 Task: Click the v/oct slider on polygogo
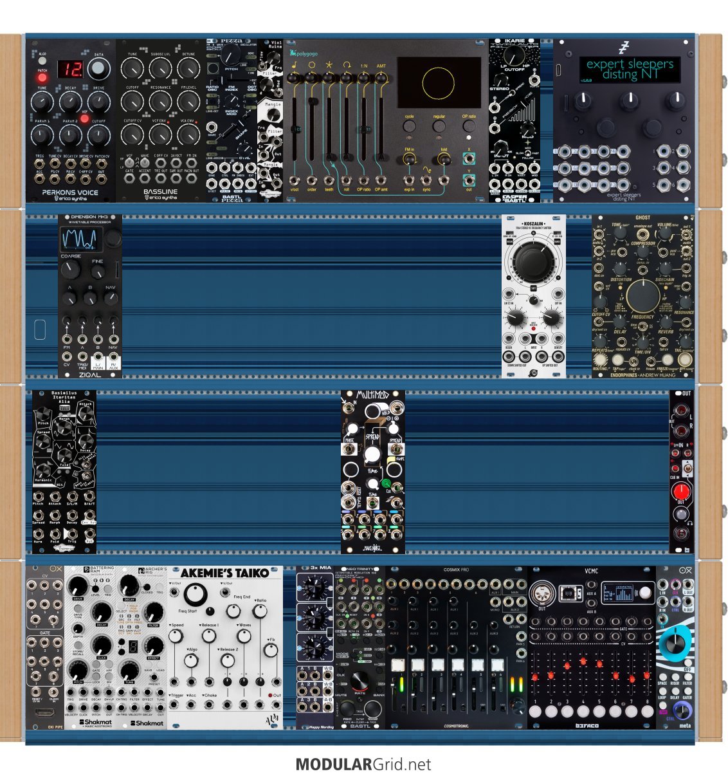[x=294, y=129]
